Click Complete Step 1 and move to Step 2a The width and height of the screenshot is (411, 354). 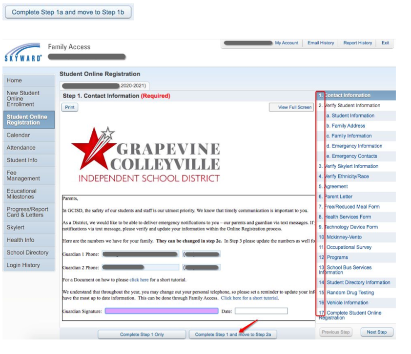tap(232, 334)
